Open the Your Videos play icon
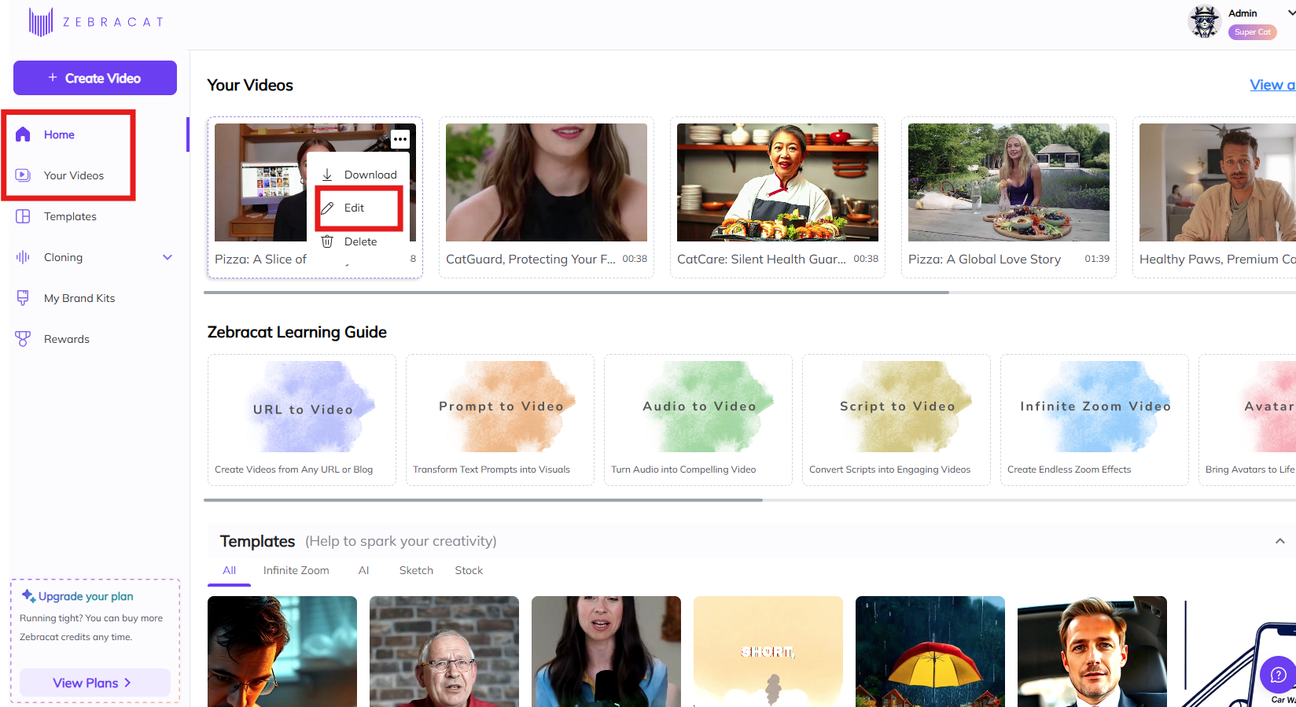Image resolution: width=1296 pixels, height=707 pixels. click(23, 175)
